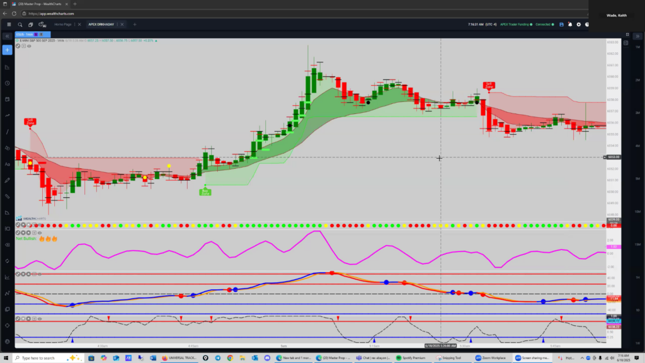Click APEX Trader Funding account selector
The image size is (645, 363).
tap(516, 25)
